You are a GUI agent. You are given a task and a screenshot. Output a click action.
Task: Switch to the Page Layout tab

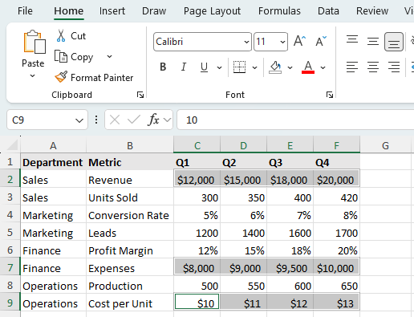(212, 11)
